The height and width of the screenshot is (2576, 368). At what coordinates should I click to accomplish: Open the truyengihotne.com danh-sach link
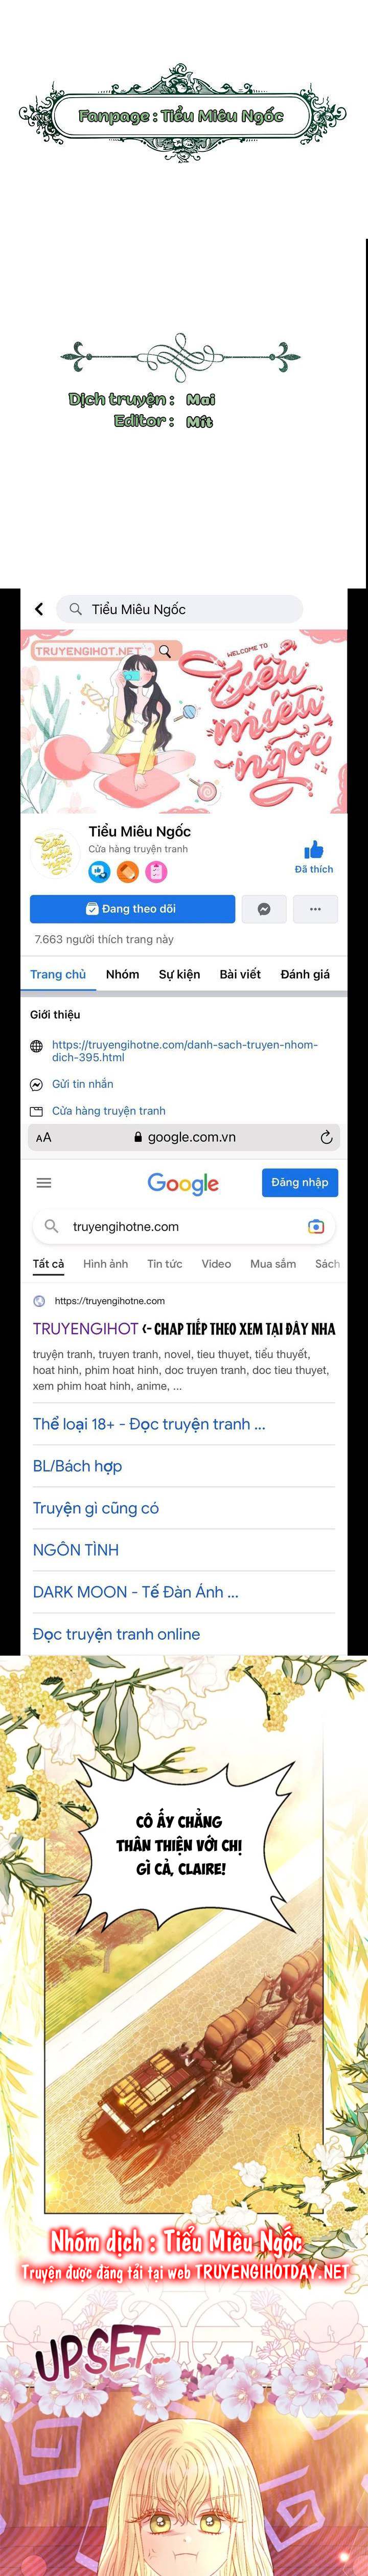pyautogui.click(x=185, y=1050)
